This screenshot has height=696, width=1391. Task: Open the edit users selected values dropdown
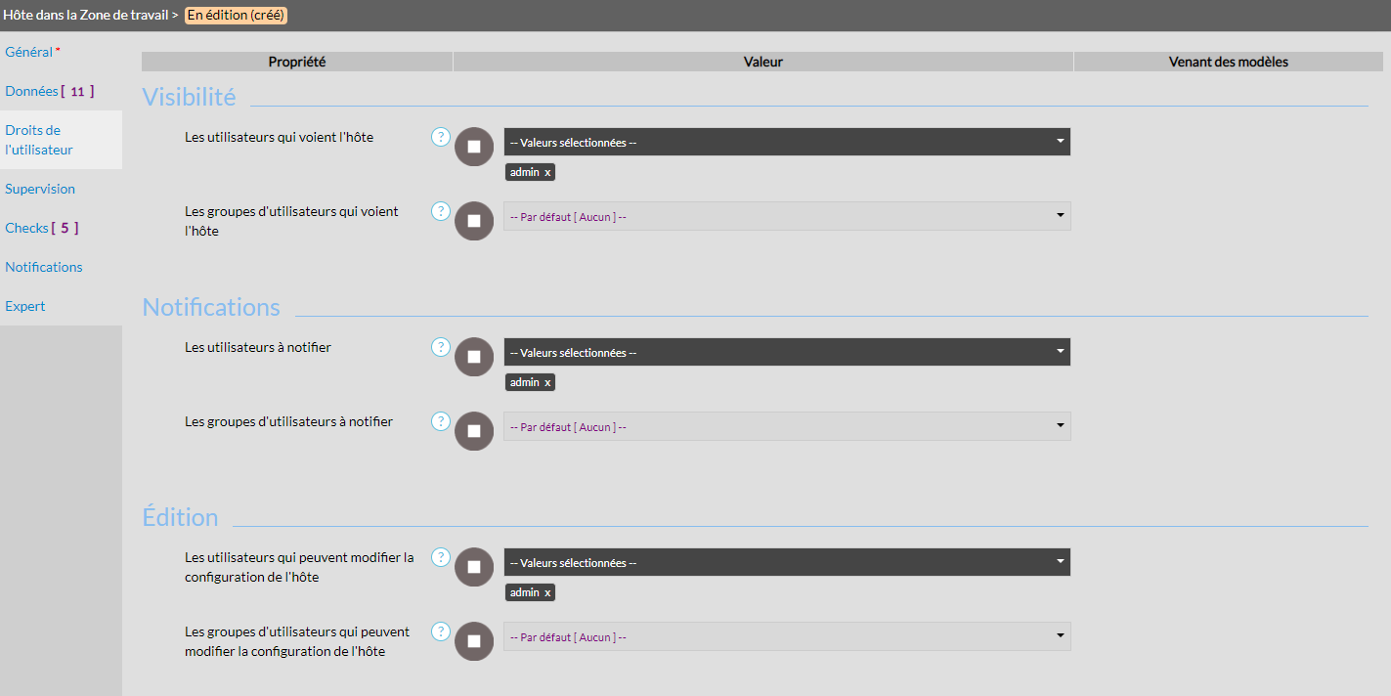[x=786, y=562]
